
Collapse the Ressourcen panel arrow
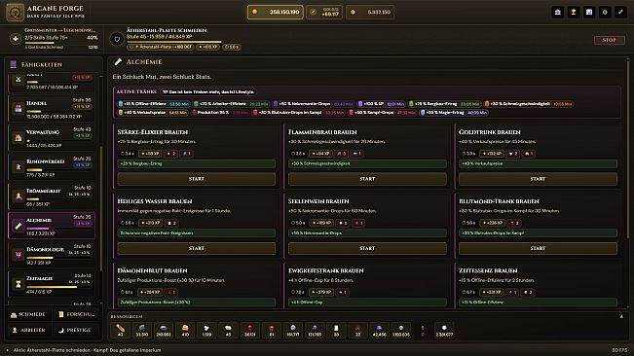click(x=621, y=316)
